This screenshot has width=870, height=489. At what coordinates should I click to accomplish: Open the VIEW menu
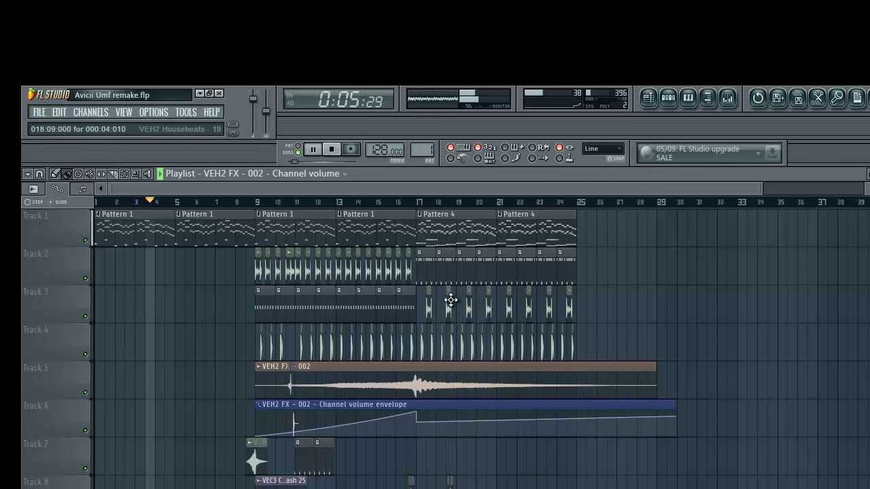pos(124,112)
